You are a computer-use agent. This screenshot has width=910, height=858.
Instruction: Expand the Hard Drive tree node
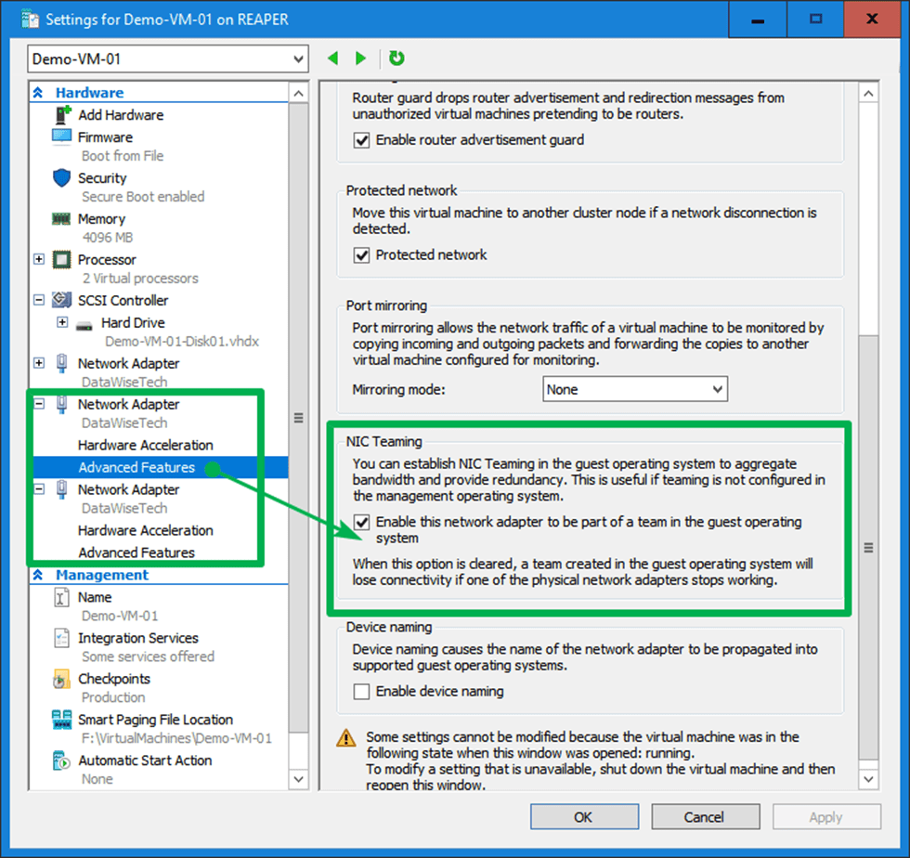[62, 321]
